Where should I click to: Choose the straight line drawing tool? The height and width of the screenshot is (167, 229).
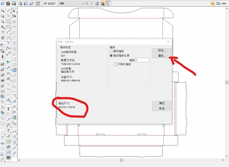point(9,11)
